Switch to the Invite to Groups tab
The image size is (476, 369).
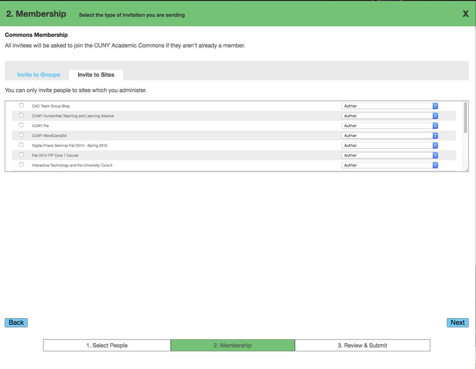(38, 75)
